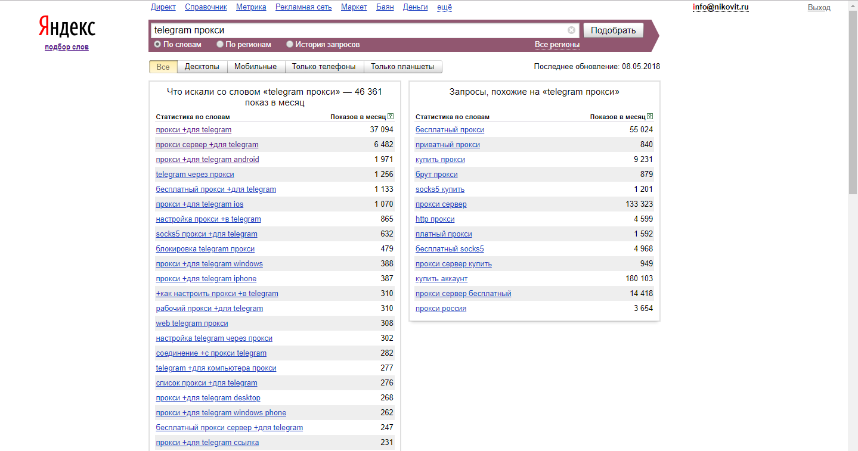Image resolution: width=858 pixels, height=451 pixels.
Task: Expand the 'ещё' services menu
Action: click(445, 7)
